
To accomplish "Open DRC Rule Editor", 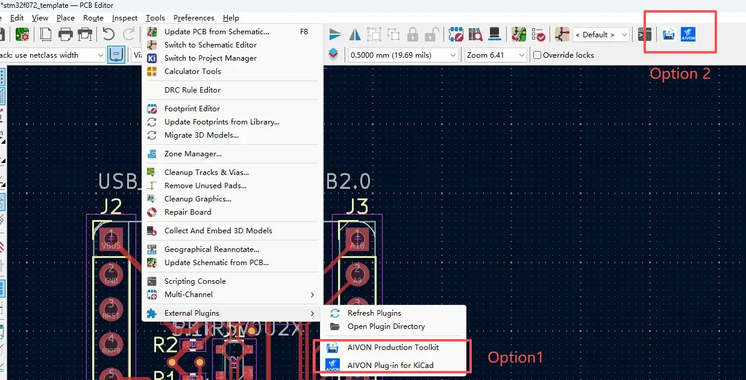I will click(x=233, y=90).
